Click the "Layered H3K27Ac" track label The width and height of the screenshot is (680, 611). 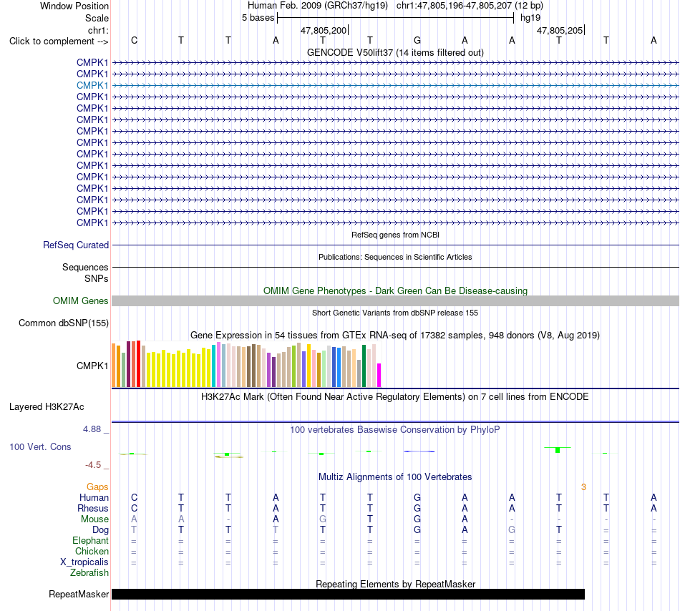pos(47,407)
